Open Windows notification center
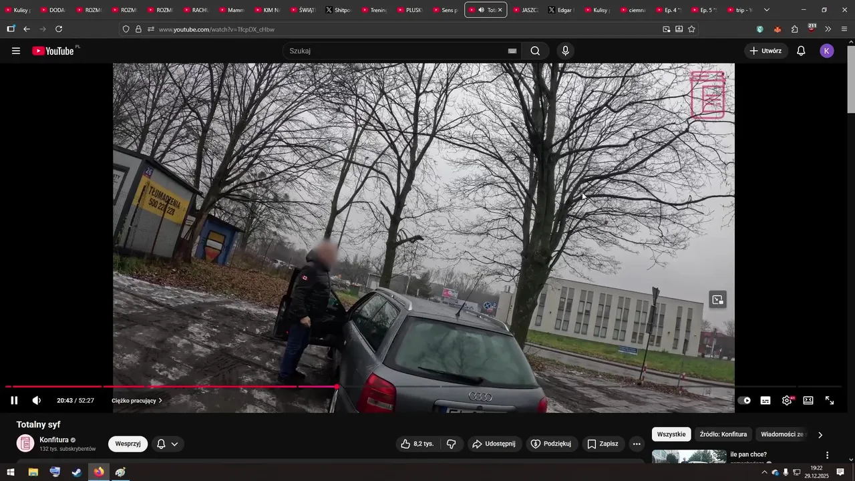This screenshot has width=855, height=481. 840,472
